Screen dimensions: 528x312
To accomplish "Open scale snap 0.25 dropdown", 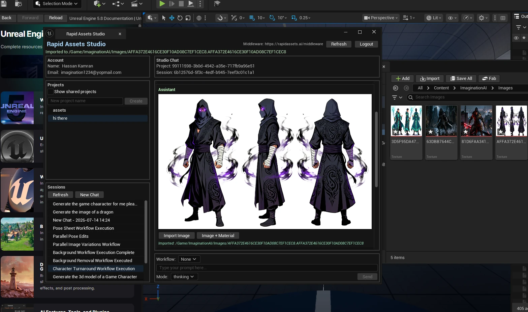I will (305, 18).
